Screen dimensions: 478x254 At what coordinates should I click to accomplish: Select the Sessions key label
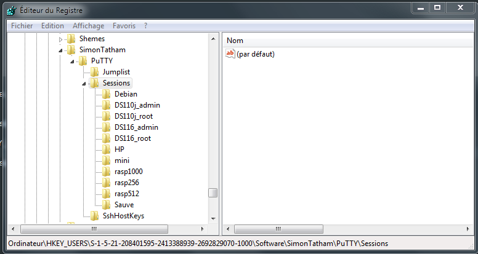[116, 83]
